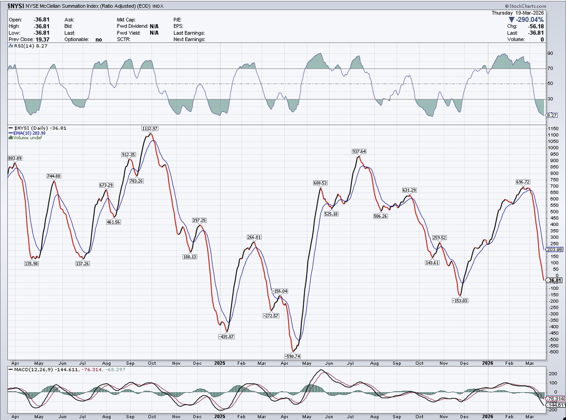Click the Fwd Dividend N/A value
Viewport: 566px width, 420px height.
point(154,27)
